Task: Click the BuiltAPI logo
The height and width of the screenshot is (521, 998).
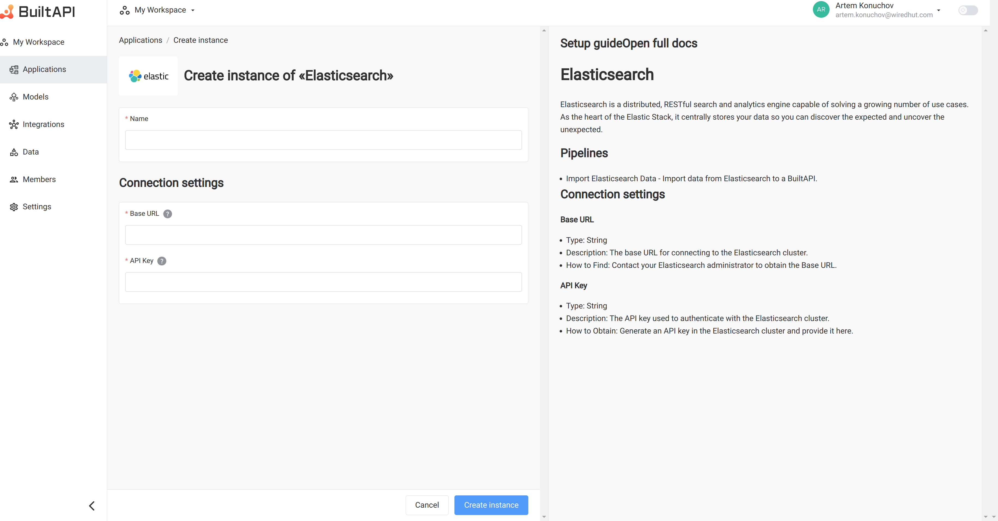Action: (38, 12)
